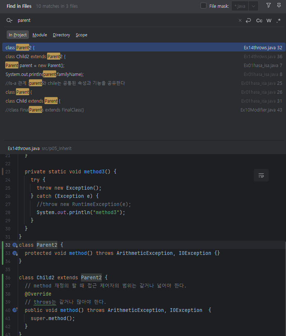
Task: Switch to the Scope tab
Action: pos(81,35)
